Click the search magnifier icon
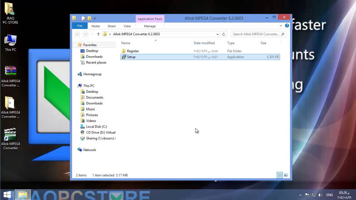Screen dimensions: 356x200 [x=283, y=34]
